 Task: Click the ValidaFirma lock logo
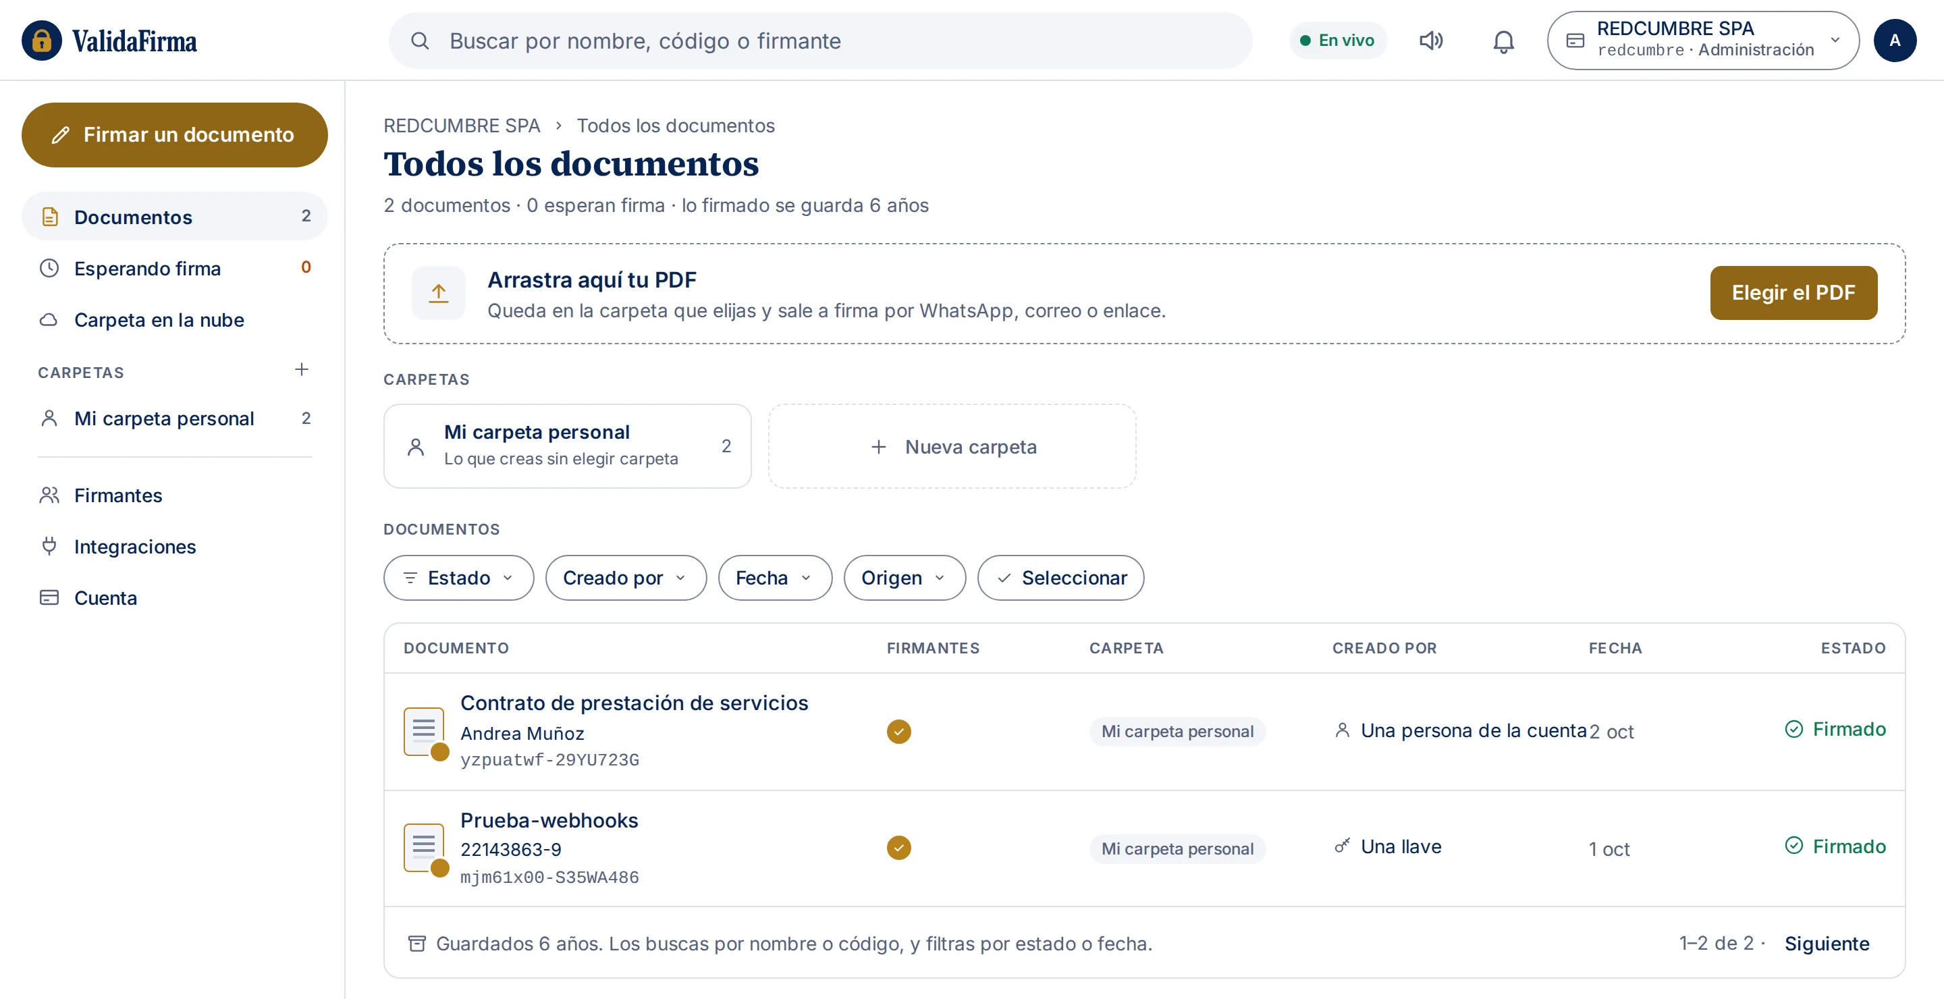click(x=41, y=40)
